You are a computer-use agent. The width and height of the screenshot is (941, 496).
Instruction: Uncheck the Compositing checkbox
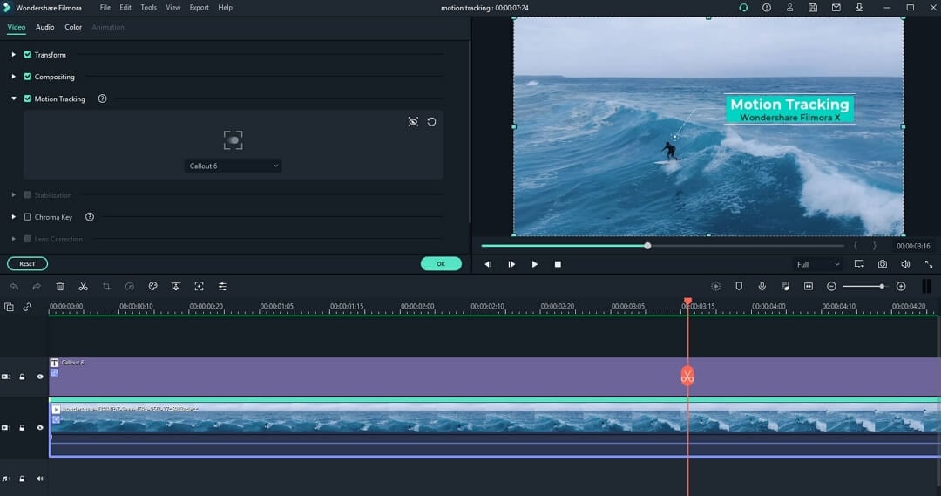coord(28,77)
